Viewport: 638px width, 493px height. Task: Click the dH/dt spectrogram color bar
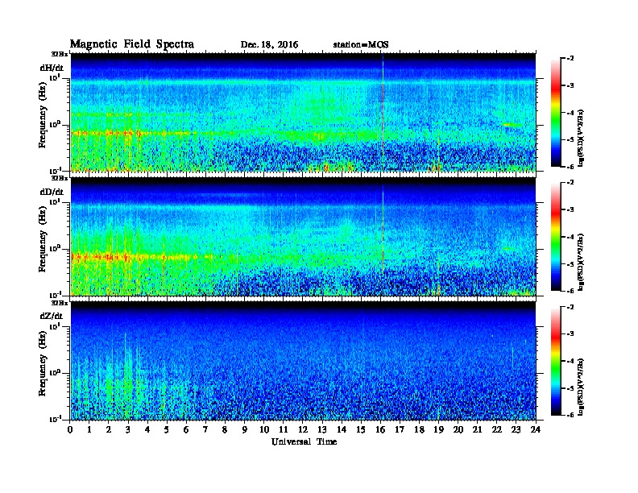556,113
